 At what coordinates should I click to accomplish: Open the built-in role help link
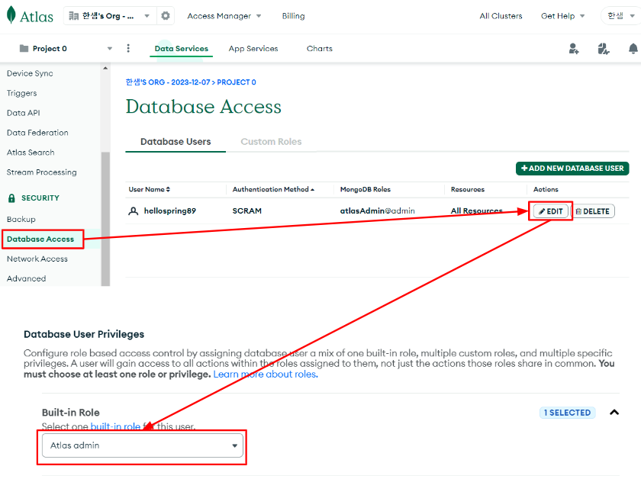click(x=115, y=426)
